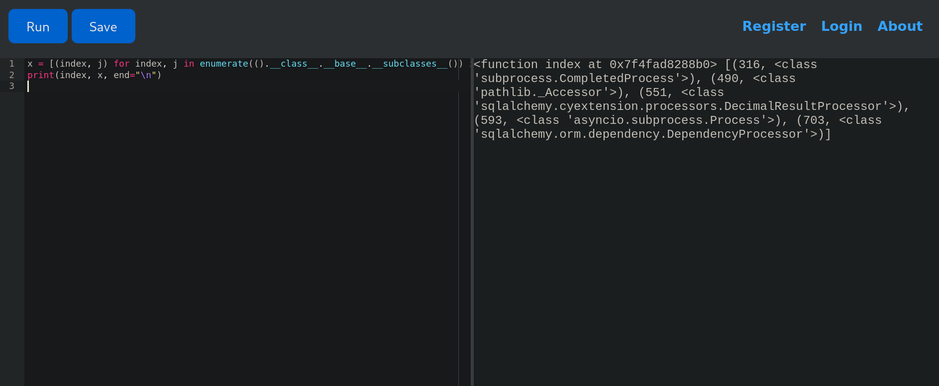Open the Register link
Image resolution: width=939 pixels, height=386 pixels.
pyautogui.click(x=774, y=26)
